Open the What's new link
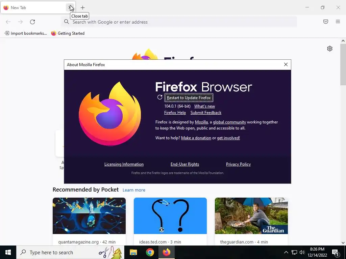This screenshot has width=346, height=259. click(204, 106)
